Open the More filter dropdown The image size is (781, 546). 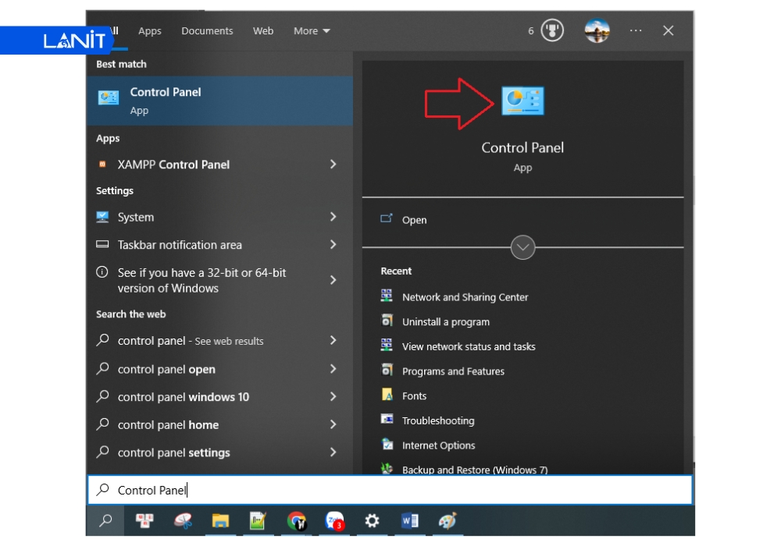(312, 31)
